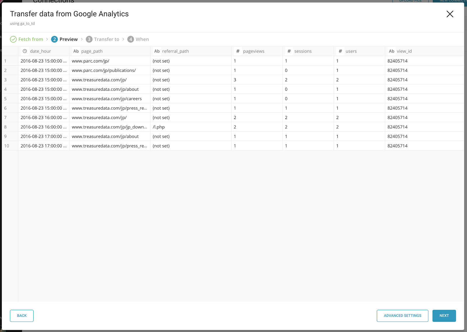Select the Preview step
This screenshot has width=467, height=332.
(68, 39)
